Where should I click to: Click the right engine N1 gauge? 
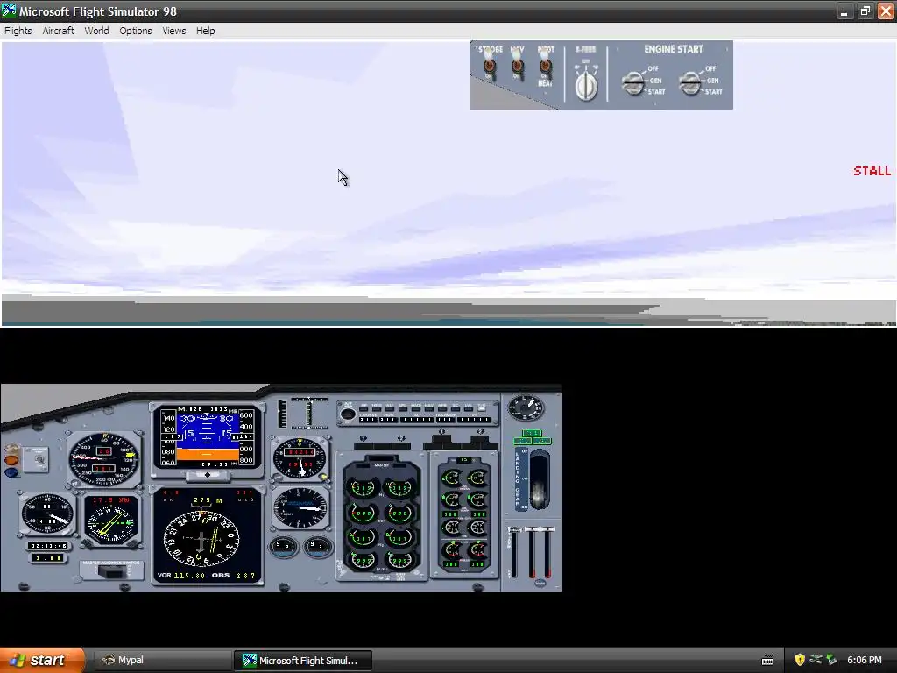click(399, 487)
